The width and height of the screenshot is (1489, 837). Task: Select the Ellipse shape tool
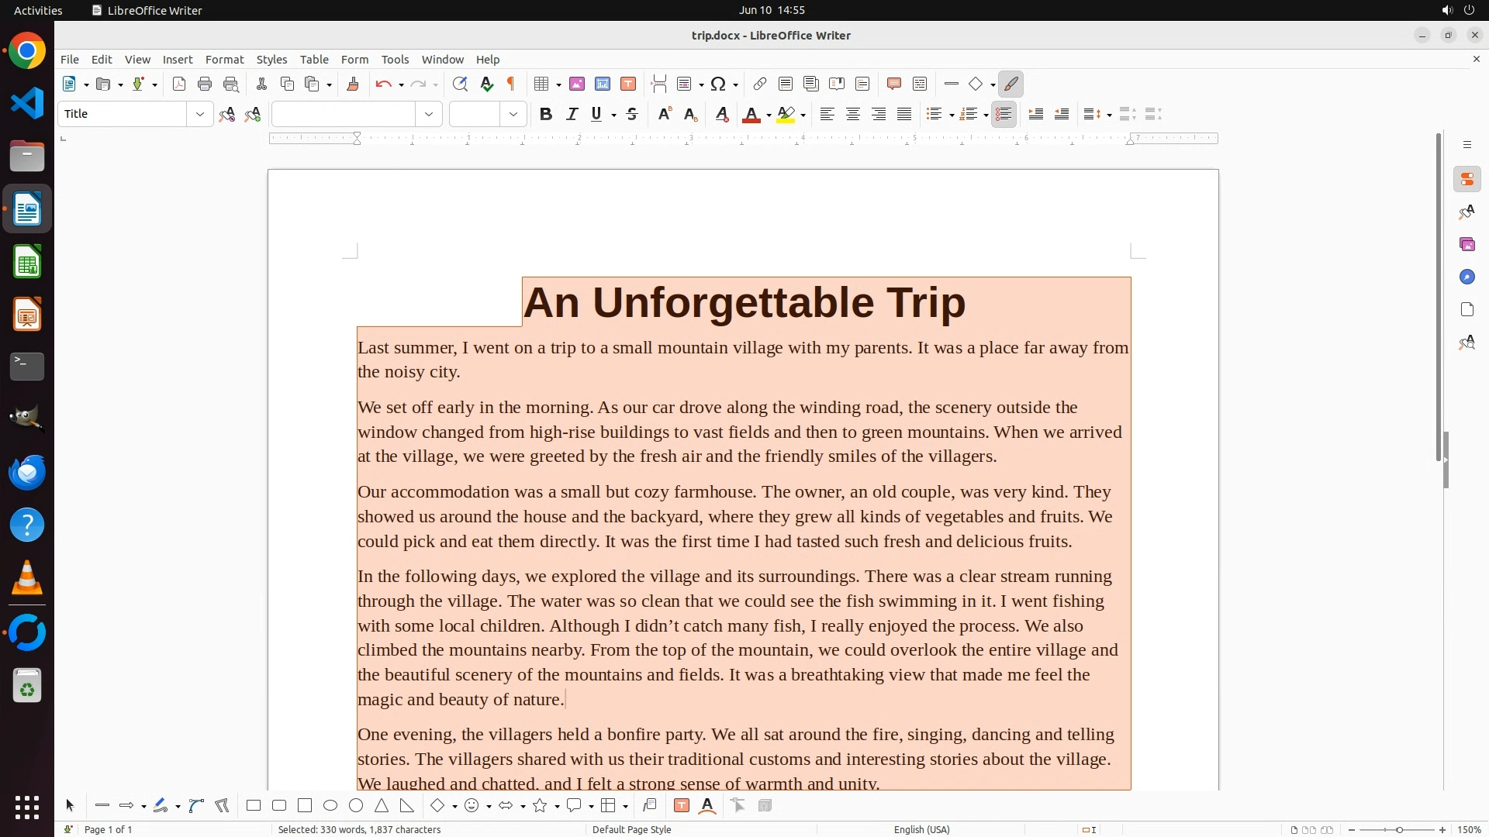(330, 806)
